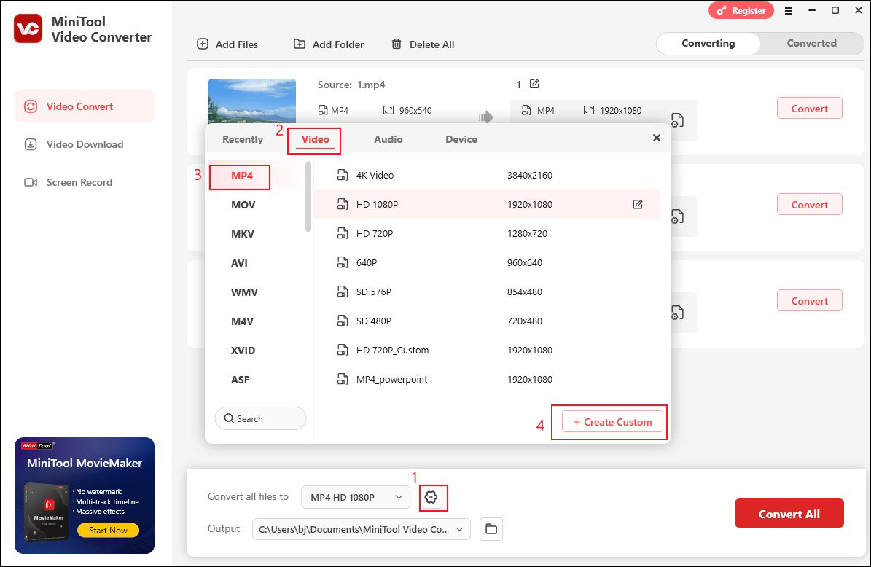The width and height of the screenshot is (871, 567).
Task: Open the hamburger menu in title bar
Action: coord(789,11)
